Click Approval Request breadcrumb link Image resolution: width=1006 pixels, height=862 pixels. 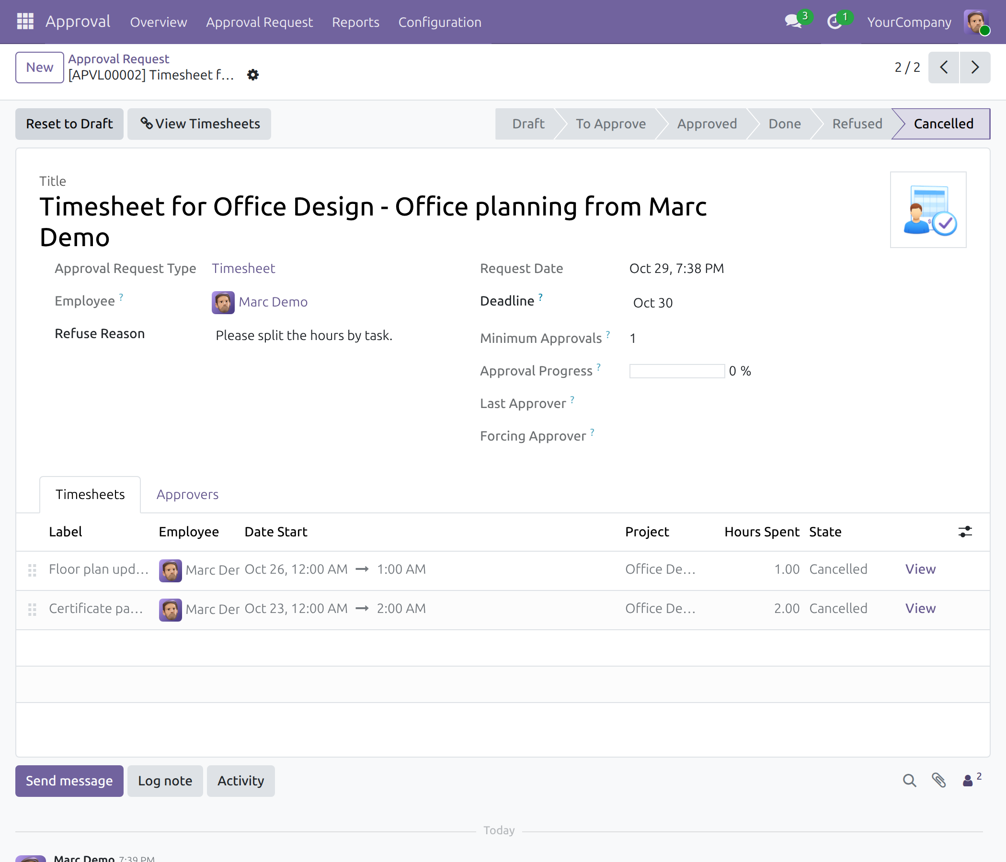[x=118, y=59]
